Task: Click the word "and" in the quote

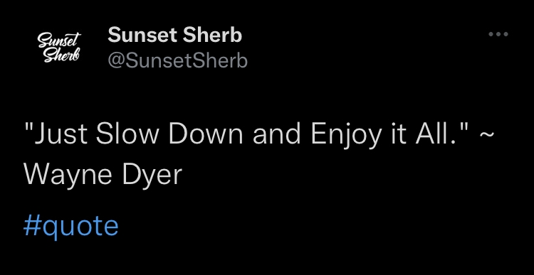Action: [277, 134]
